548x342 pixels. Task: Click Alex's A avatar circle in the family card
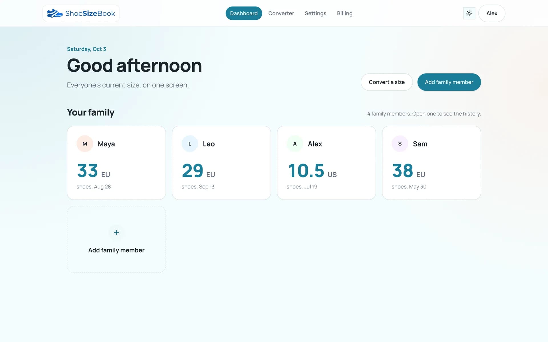295,144
